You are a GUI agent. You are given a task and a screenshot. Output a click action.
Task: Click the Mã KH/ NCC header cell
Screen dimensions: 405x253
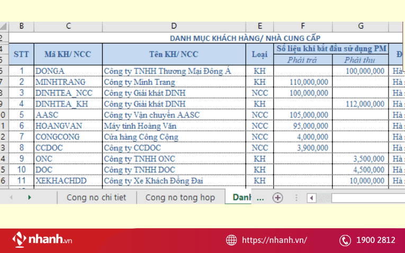(x=68, y=54)
